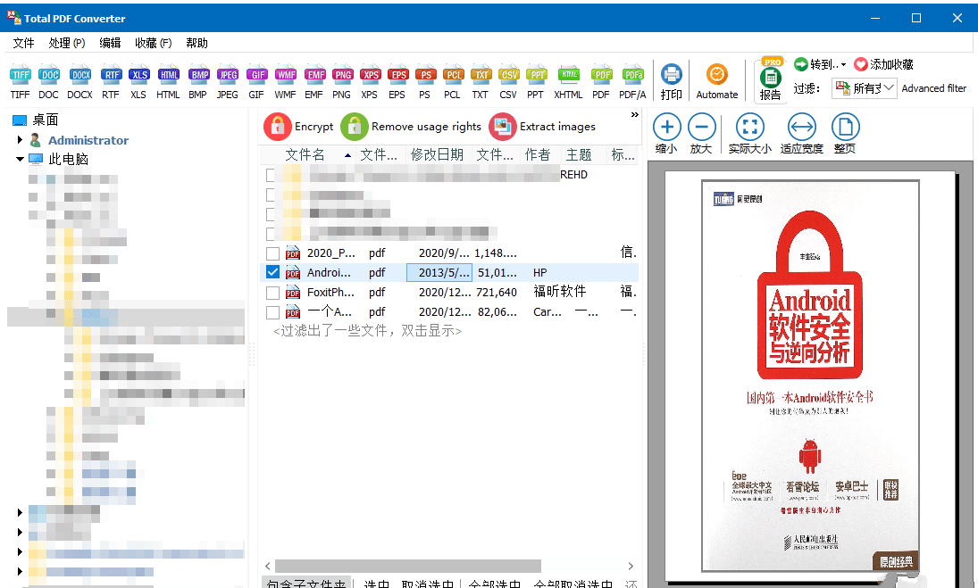Click 添加收藏 add favorite button
978x588 pixels.
(x=884, y=64)
